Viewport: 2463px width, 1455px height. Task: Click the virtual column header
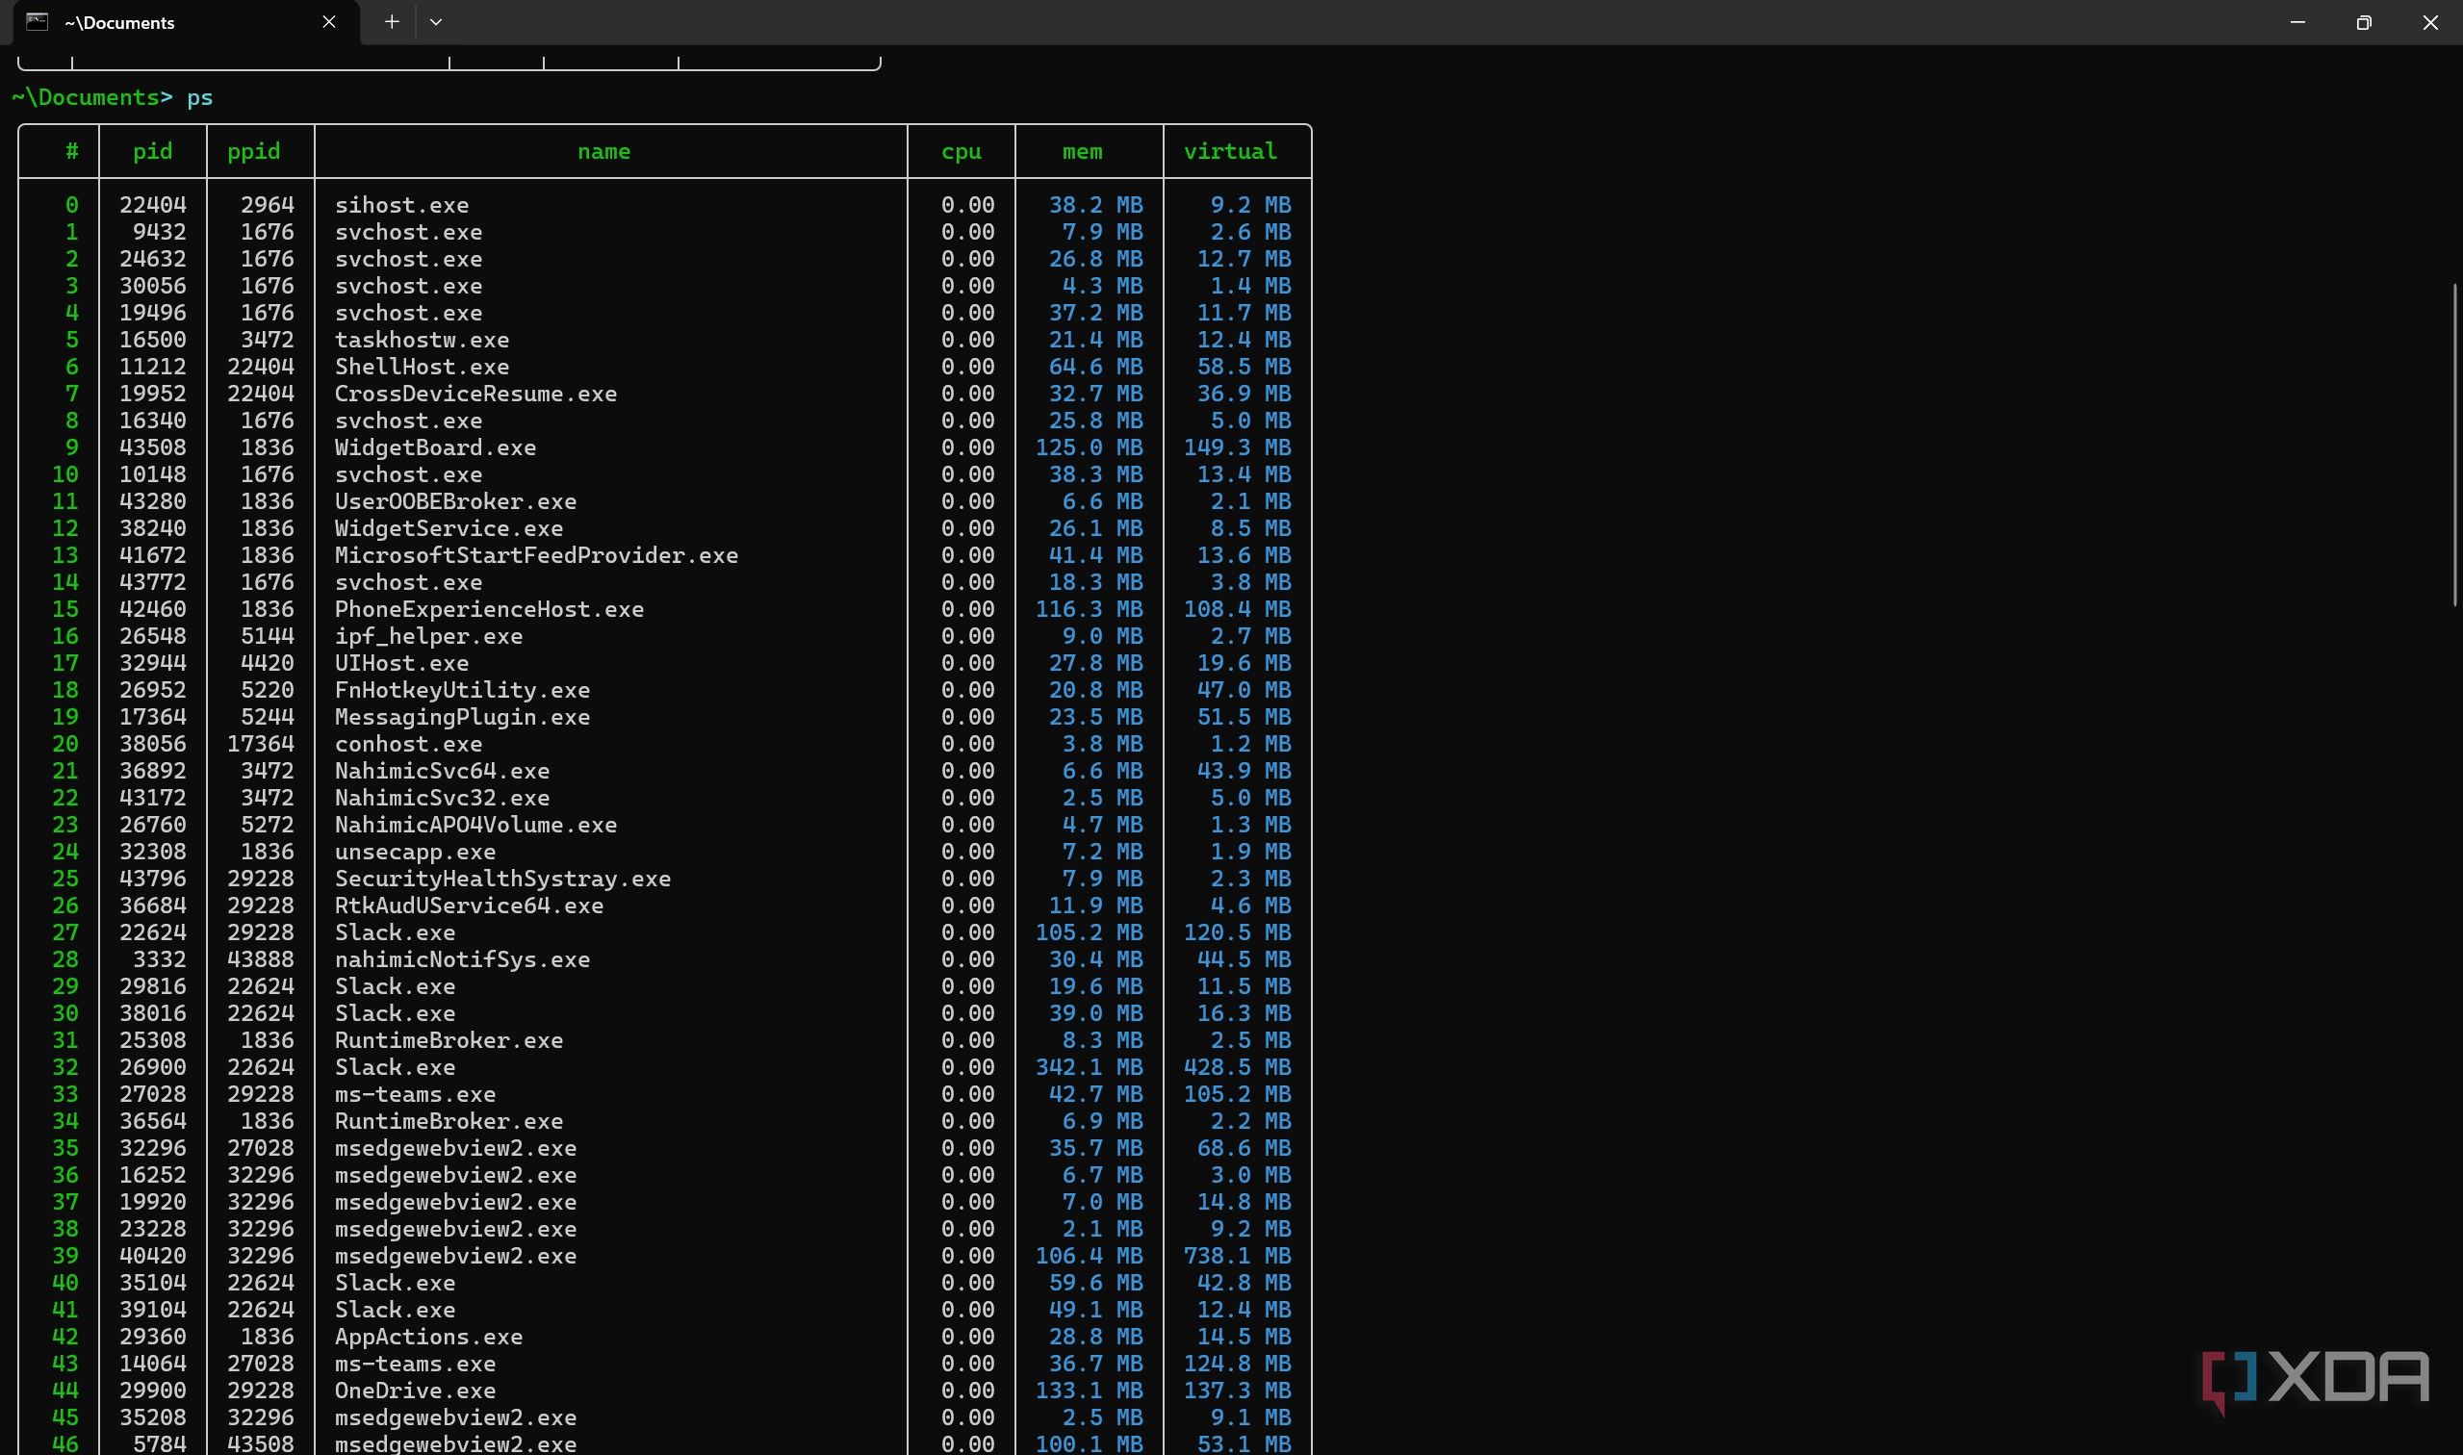coord(1230,151)
